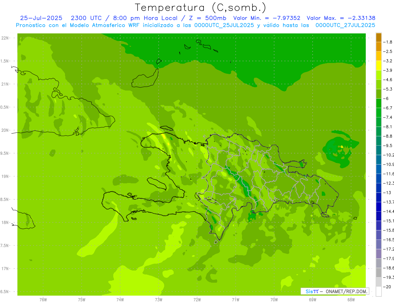This screenshot has width=394, height=304.
Task: Click the -1.8 legend value
Action: coord(388,42)
